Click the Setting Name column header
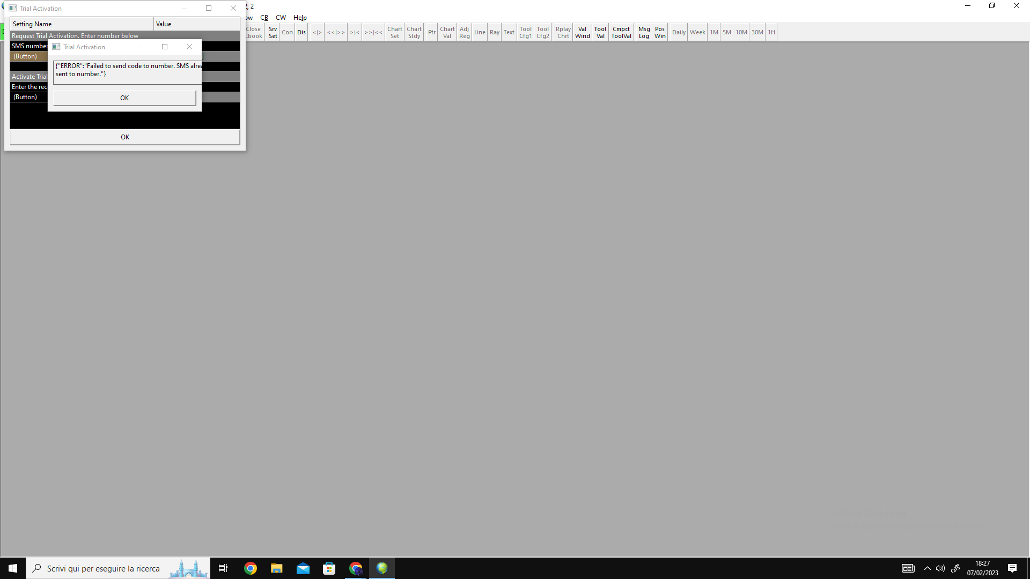1030x579 pixels. (82, 24)
